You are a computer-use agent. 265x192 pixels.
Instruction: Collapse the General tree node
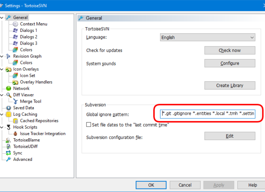2,18
